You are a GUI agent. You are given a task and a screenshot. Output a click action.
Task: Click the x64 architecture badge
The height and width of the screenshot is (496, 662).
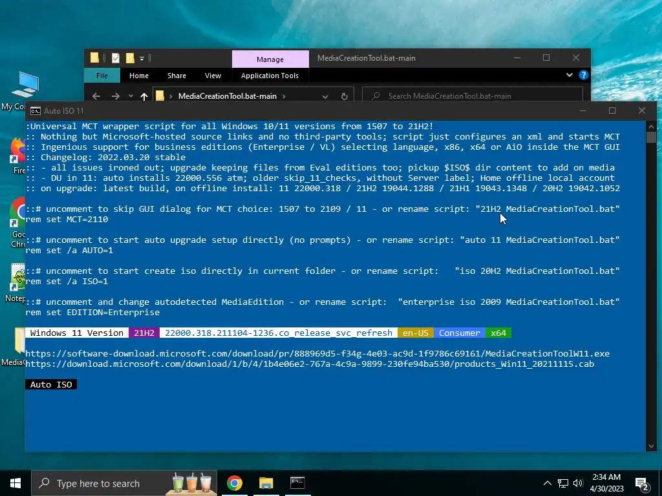click(x=498, y=333)
